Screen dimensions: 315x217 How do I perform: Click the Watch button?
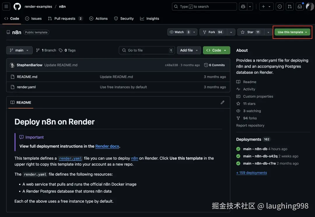(x=179, y=32)
